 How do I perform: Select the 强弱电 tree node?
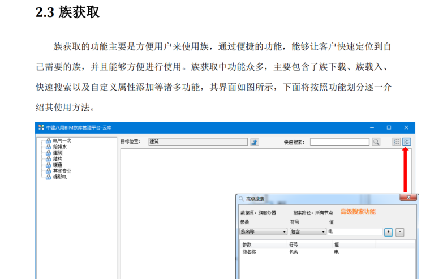pos(59,177)
